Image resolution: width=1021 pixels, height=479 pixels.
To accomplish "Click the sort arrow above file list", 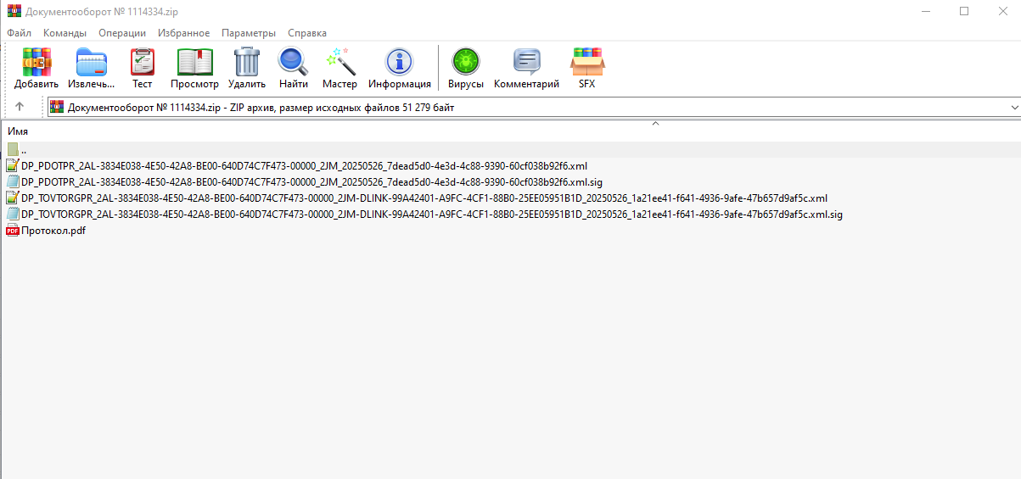I will [654, 124].
